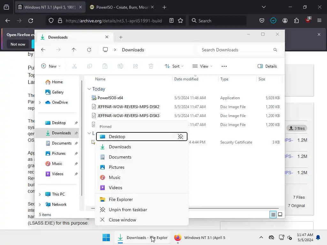Click the address bar breadcrumb chevron

[115, 50]
